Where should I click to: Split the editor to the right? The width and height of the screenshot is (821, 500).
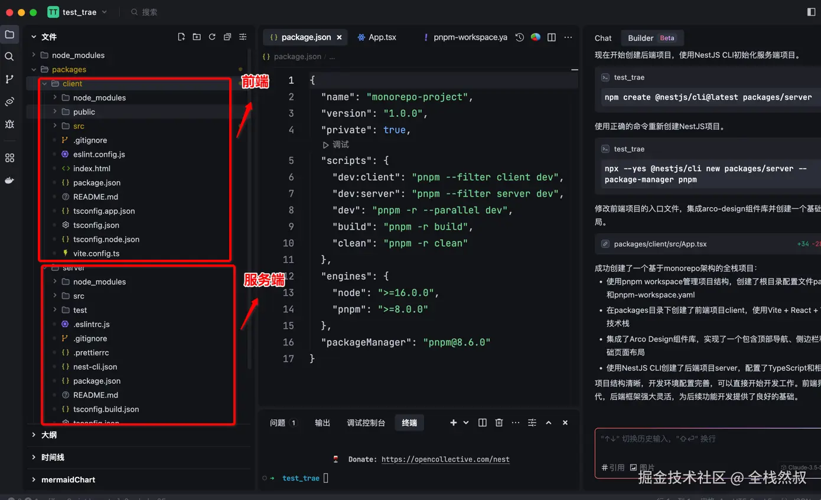[x=552, y=37]
